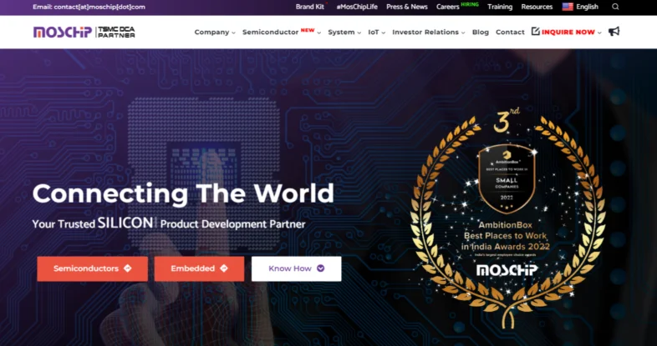Expand the Company menu chevron

233,33
